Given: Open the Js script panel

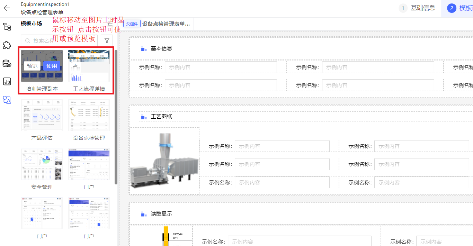Looking at the screenshot, I should [7, 82].
